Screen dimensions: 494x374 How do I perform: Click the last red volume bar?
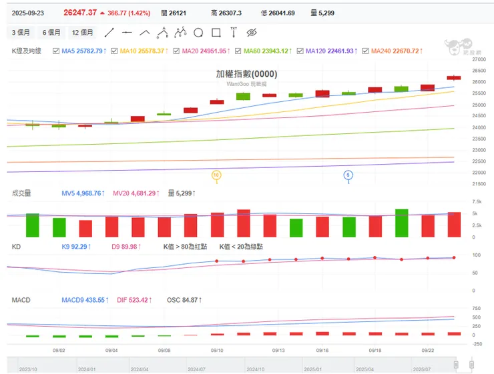point(454,225)
